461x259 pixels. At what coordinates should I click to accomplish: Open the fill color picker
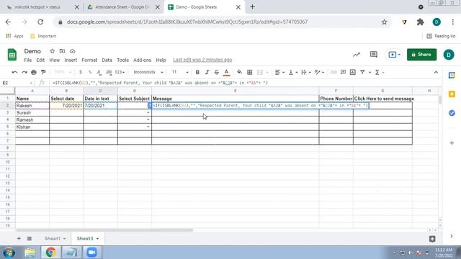point(239,72)
